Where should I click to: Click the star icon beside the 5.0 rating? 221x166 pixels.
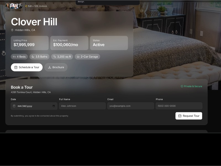(x=26, y=6)
